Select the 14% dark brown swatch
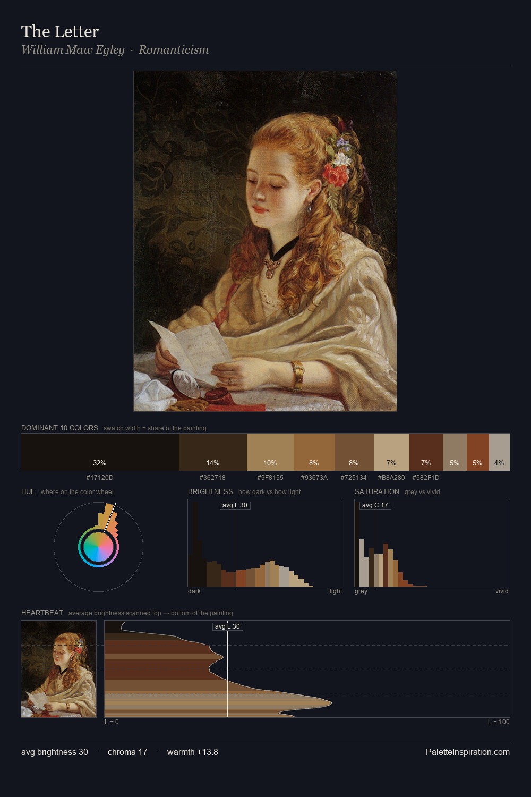 coord(213,452)
